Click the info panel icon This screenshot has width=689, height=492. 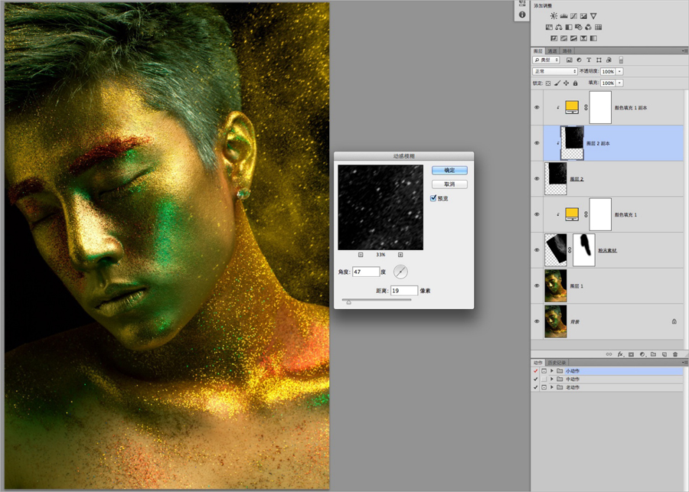522,15
